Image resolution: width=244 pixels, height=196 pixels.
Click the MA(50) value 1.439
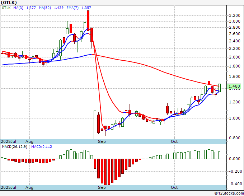click(x=58, y=8)
